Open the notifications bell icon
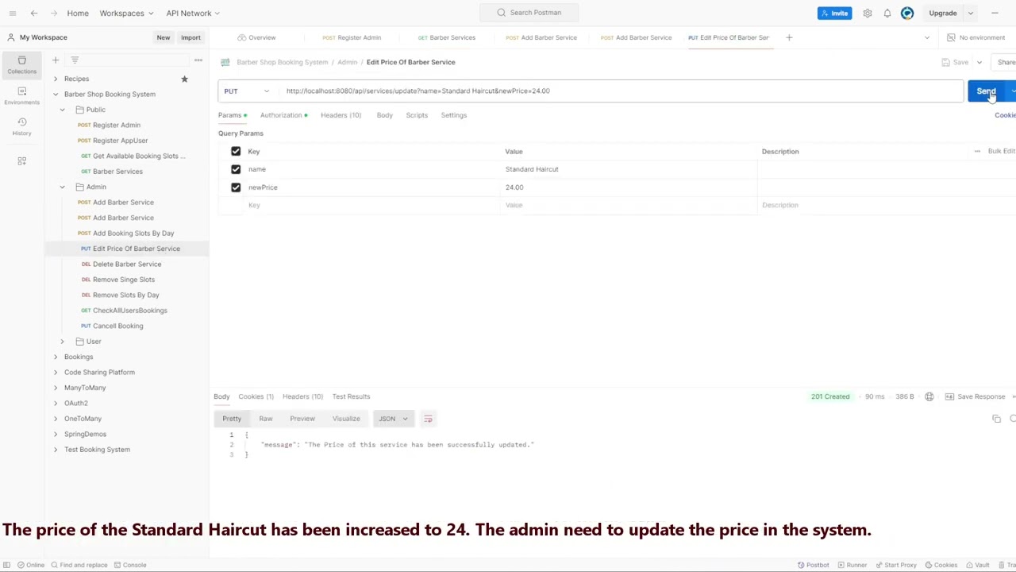This screenshot has height=572, width=1016. click(887, 14)
